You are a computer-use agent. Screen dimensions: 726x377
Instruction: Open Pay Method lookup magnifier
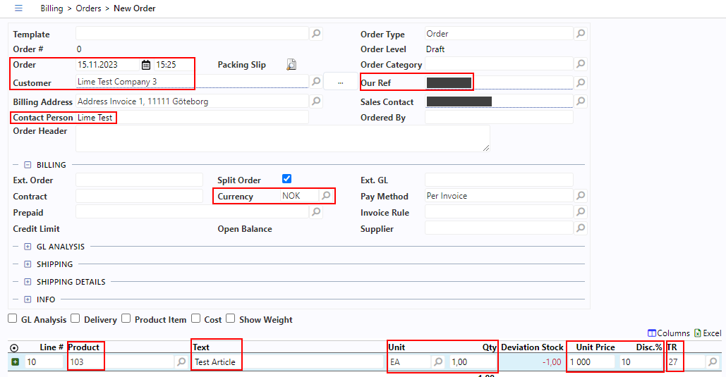[581, 196]
